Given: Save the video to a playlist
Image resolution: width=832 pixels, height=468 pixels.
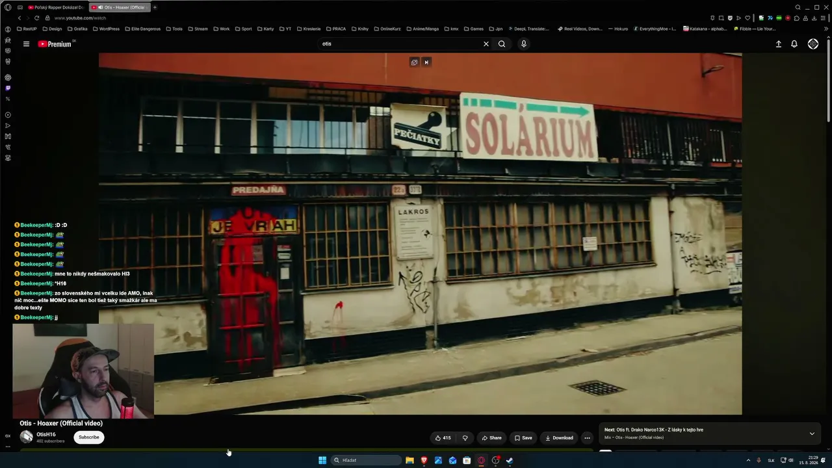Looking at the screenshot, I should [523, 438].
